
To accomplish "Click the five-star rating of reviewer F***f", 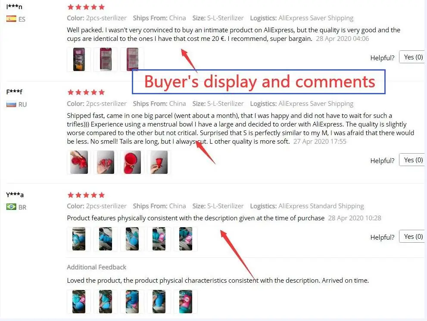I will click(x=86, y=92).
